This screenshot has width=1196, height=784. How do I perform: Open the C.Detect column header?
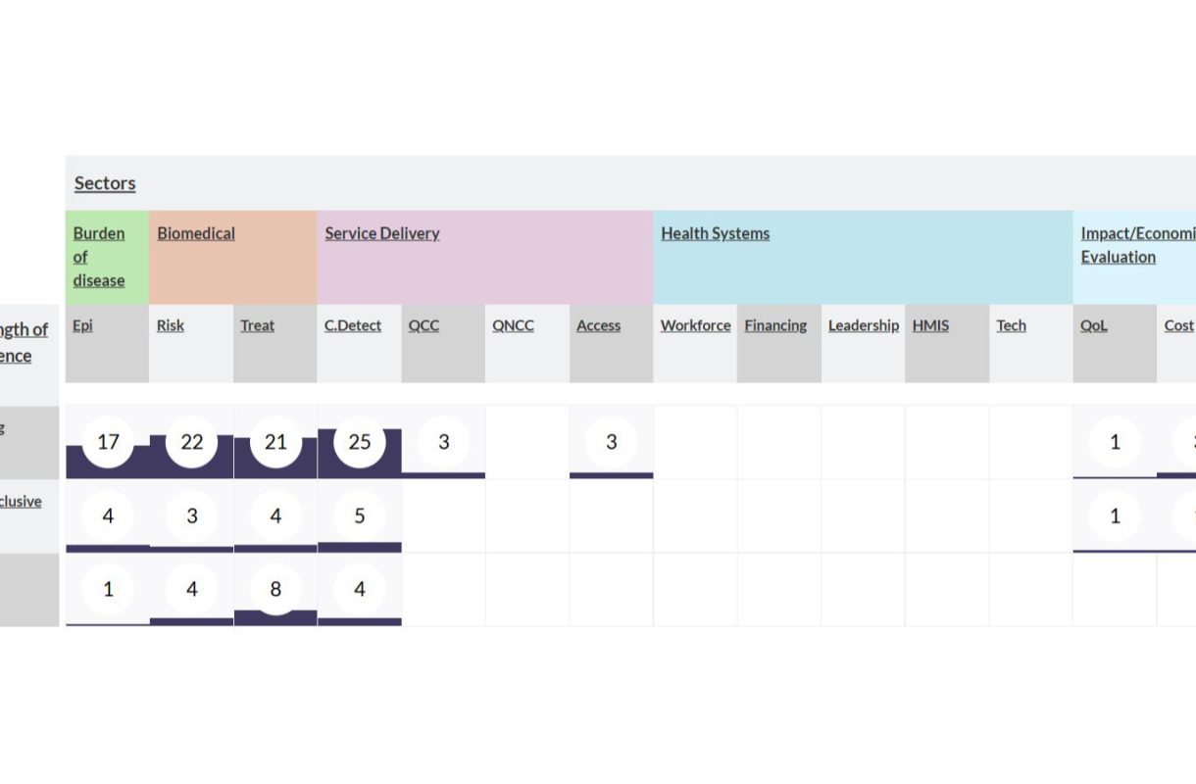(353, 325)
